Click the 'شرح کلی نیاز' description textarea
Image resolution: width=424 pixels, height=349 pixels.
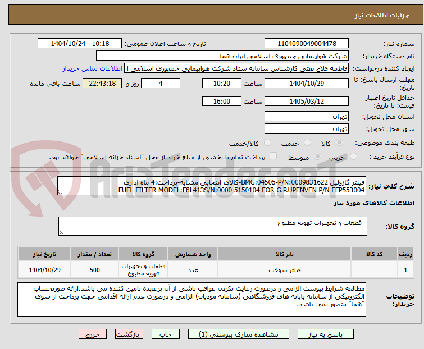pos(212,186)
